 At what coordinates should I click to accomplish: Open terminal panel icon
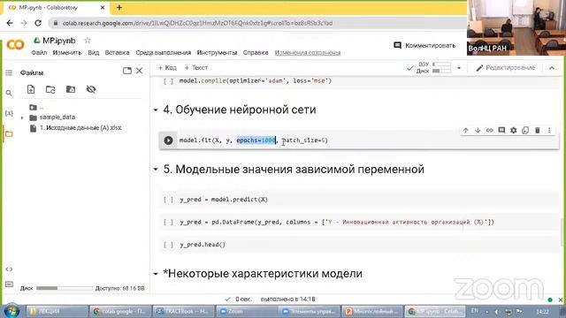pos(9,284)
